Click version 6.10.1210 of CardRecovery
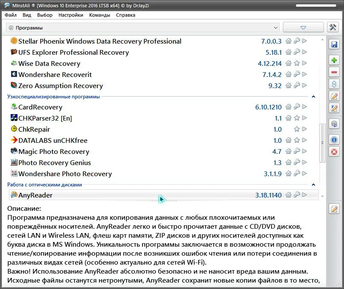Screen dimensions: 344x289 coord(268,107)
